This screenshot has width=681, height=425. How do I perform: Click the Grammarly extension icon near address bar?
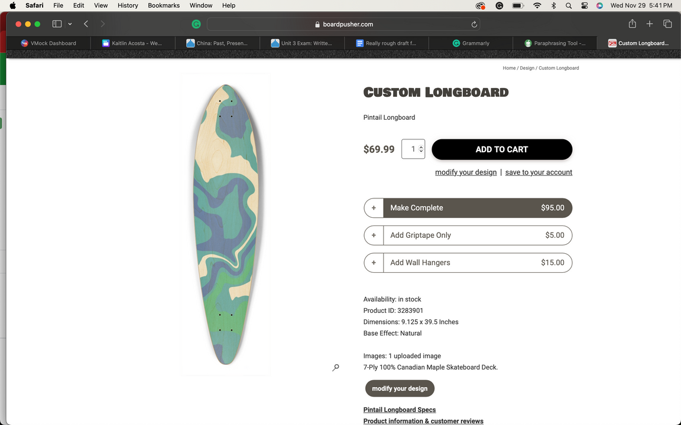pos(196,24)
